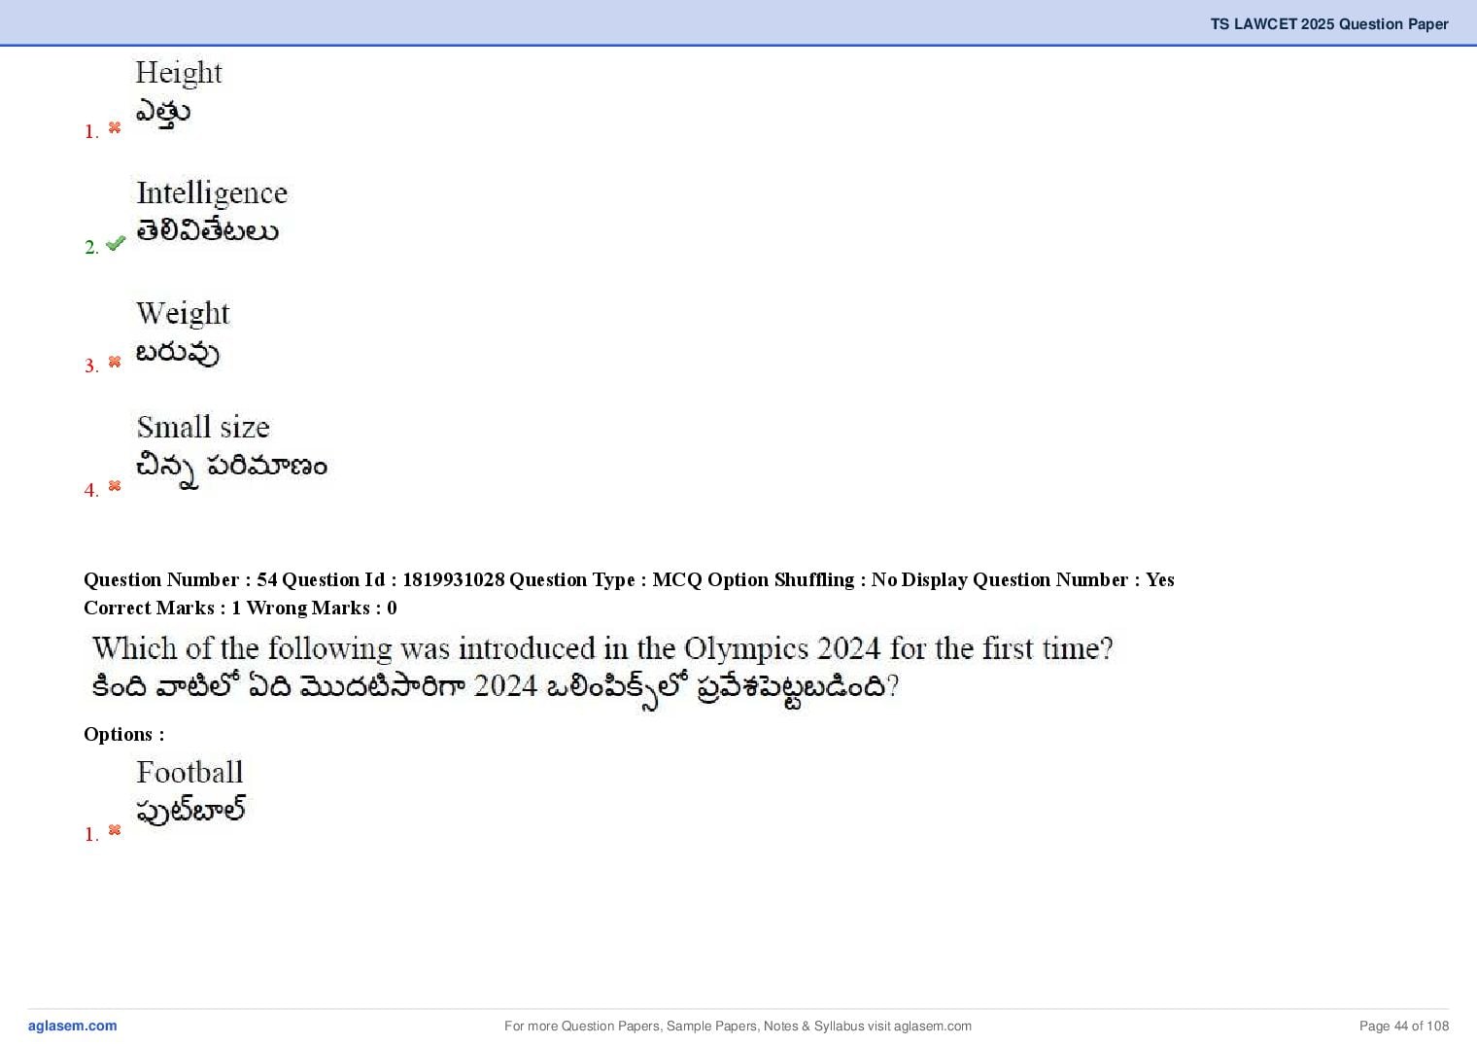
Task: Open aglasem.com link in footer left
Action: click(72, 1026)
